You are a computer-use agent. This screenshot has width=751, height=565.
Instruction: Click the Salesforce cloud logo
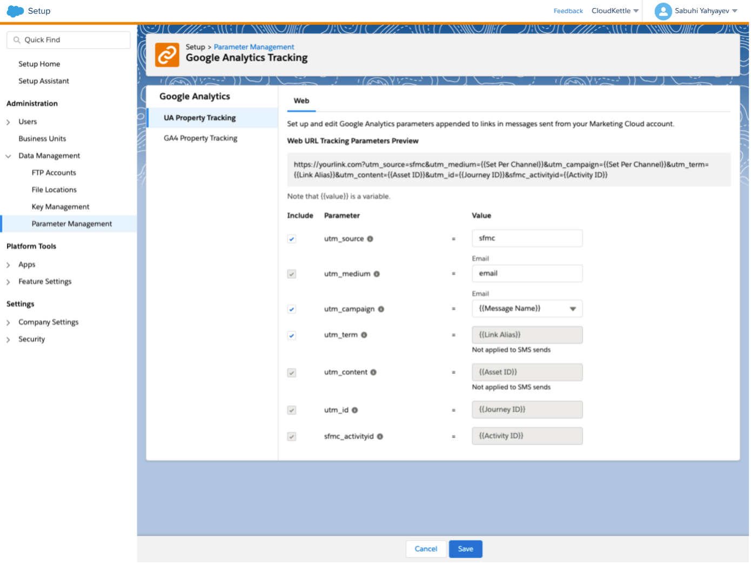[15, 11]
